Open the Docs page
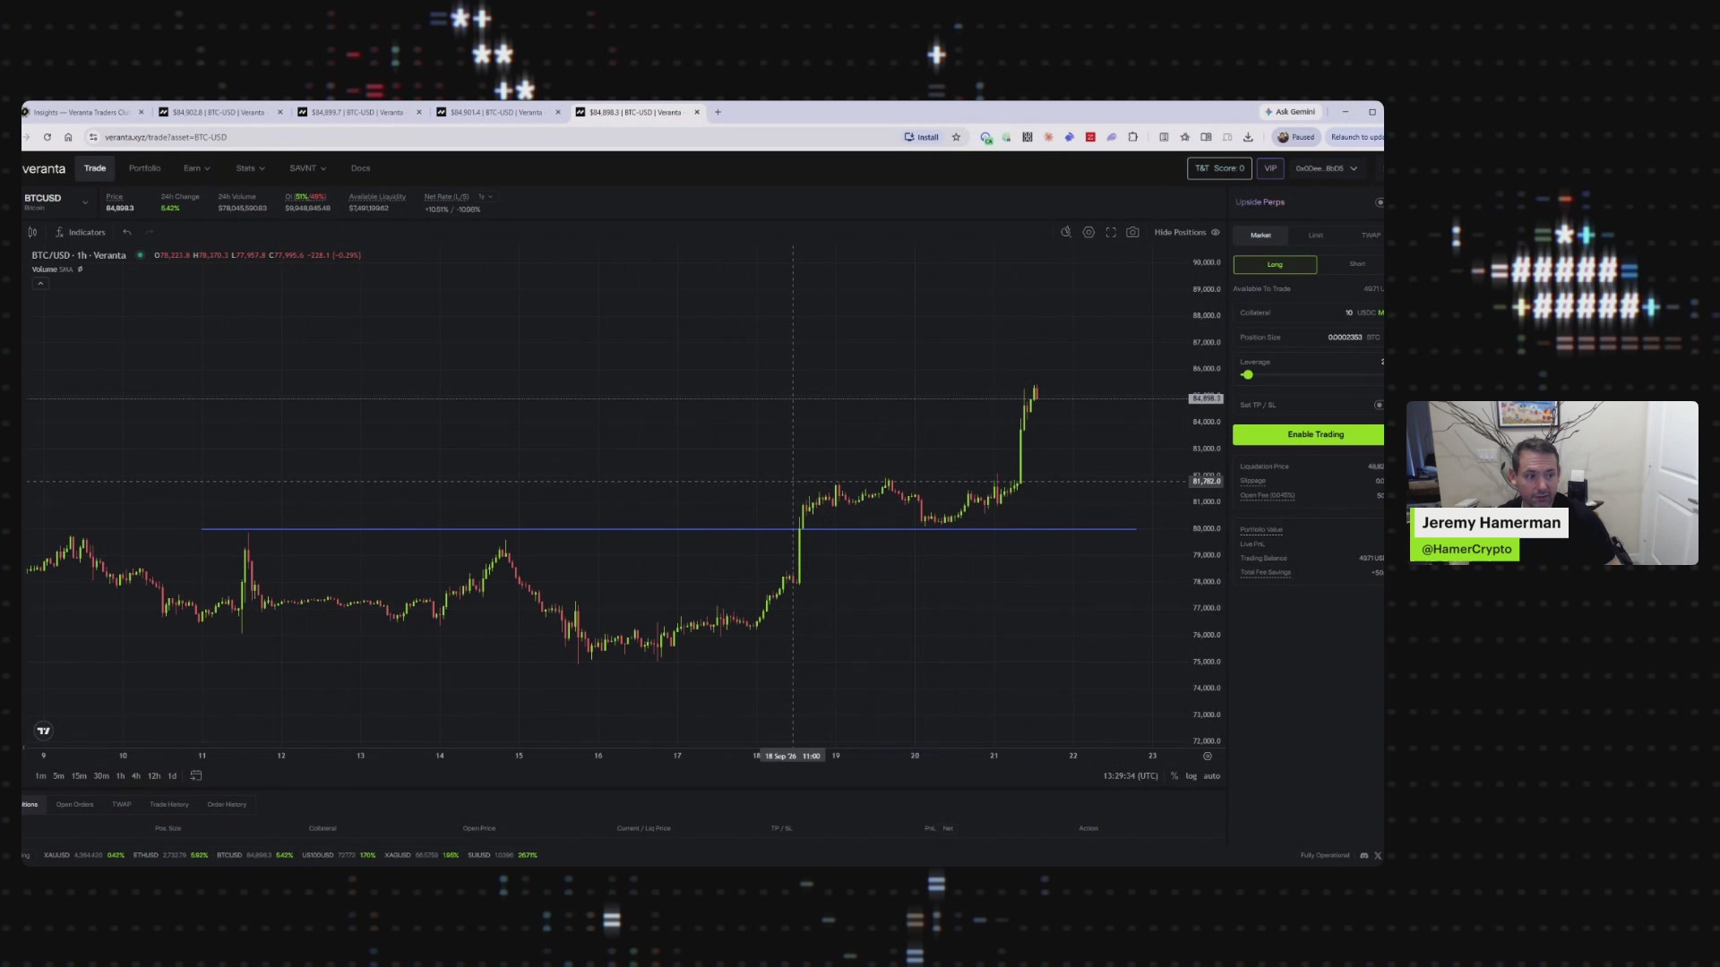The width and height of the screenshot is (1720, 967). 360,168
